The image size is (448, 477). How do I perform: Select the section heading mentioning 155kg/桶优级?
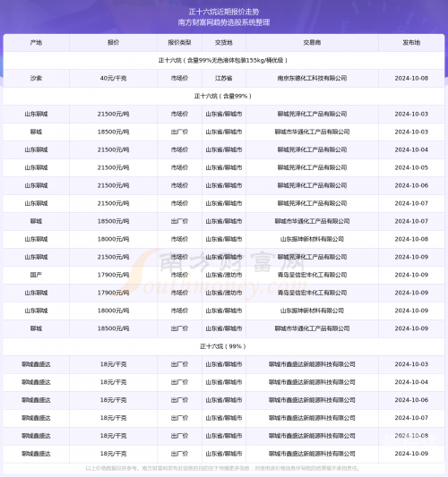tap(223, 60)
